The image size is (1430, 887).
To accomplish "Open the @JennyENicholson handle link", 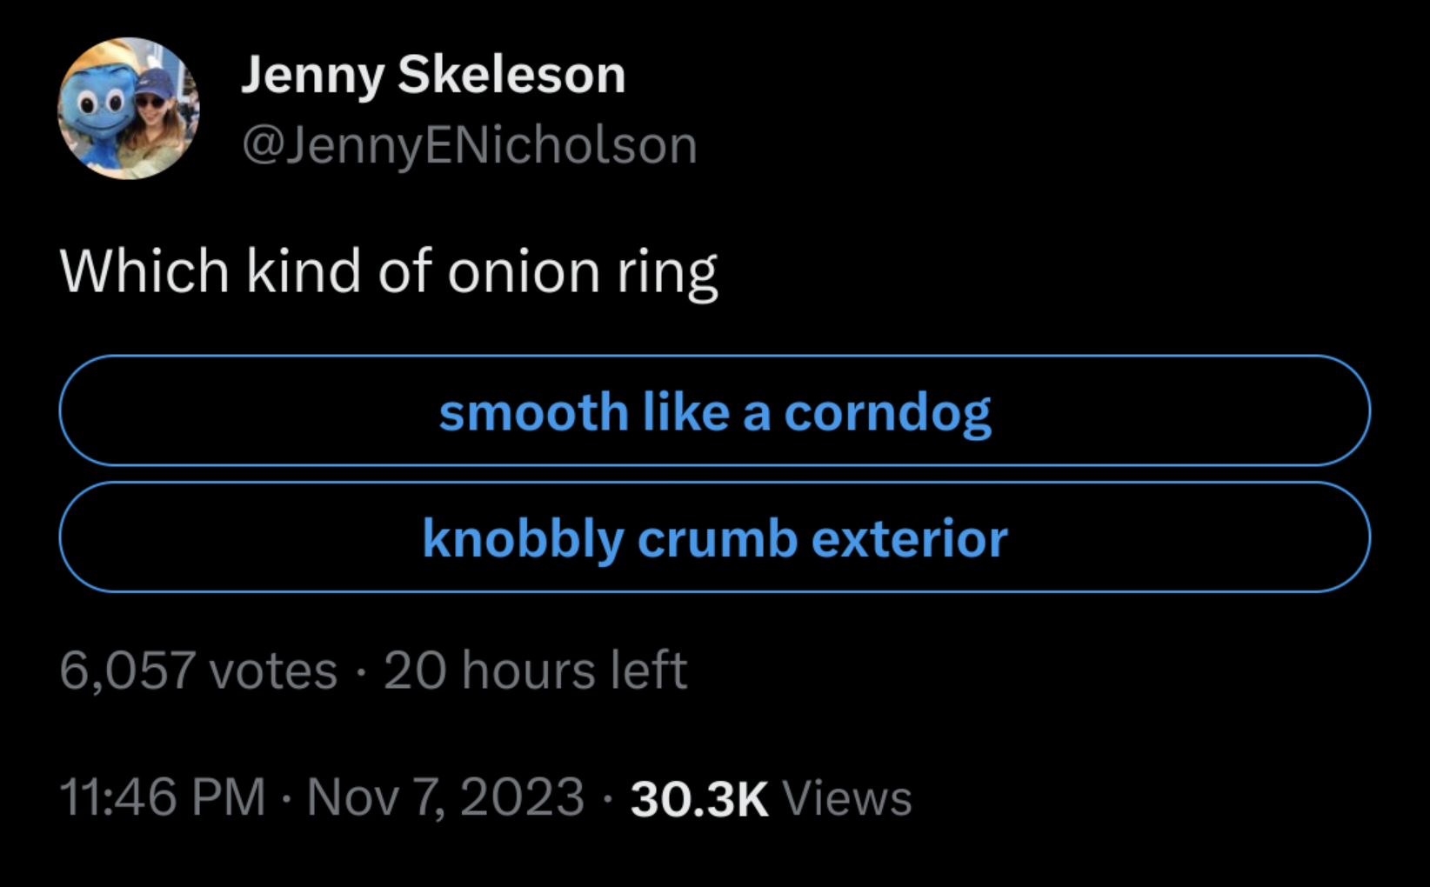I will (x=470, y=145).
